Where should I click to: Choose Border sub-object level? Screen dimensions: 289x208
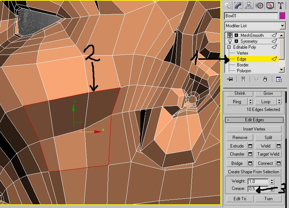click(242, 65)
